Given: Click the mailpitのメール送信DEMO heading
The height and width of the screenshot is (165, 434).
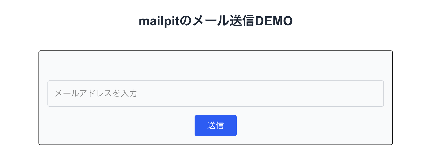Looking at the screenshot, I should [216, 20].
